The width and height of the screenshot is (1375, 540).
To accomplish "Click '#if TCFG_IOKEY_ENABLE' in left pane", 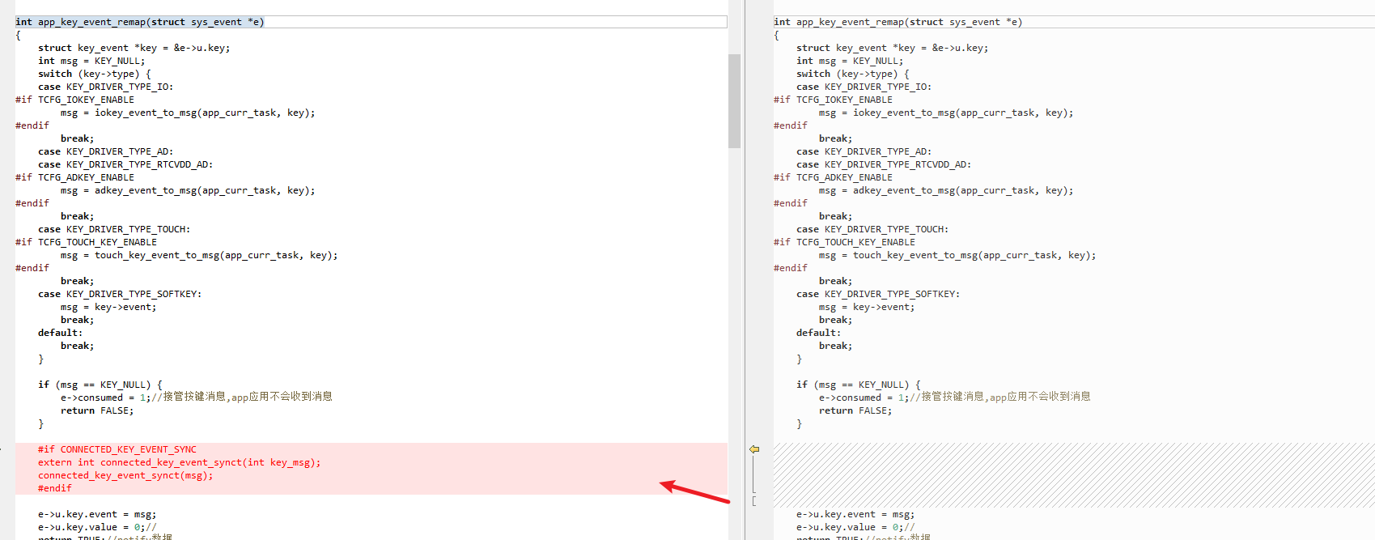I will [75, 100].
